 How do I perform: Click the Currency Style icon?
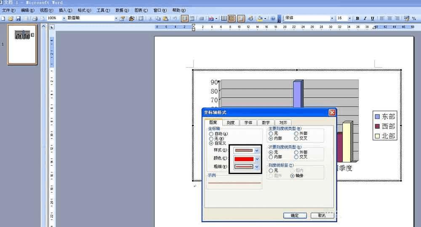click(x=407, y=18)
